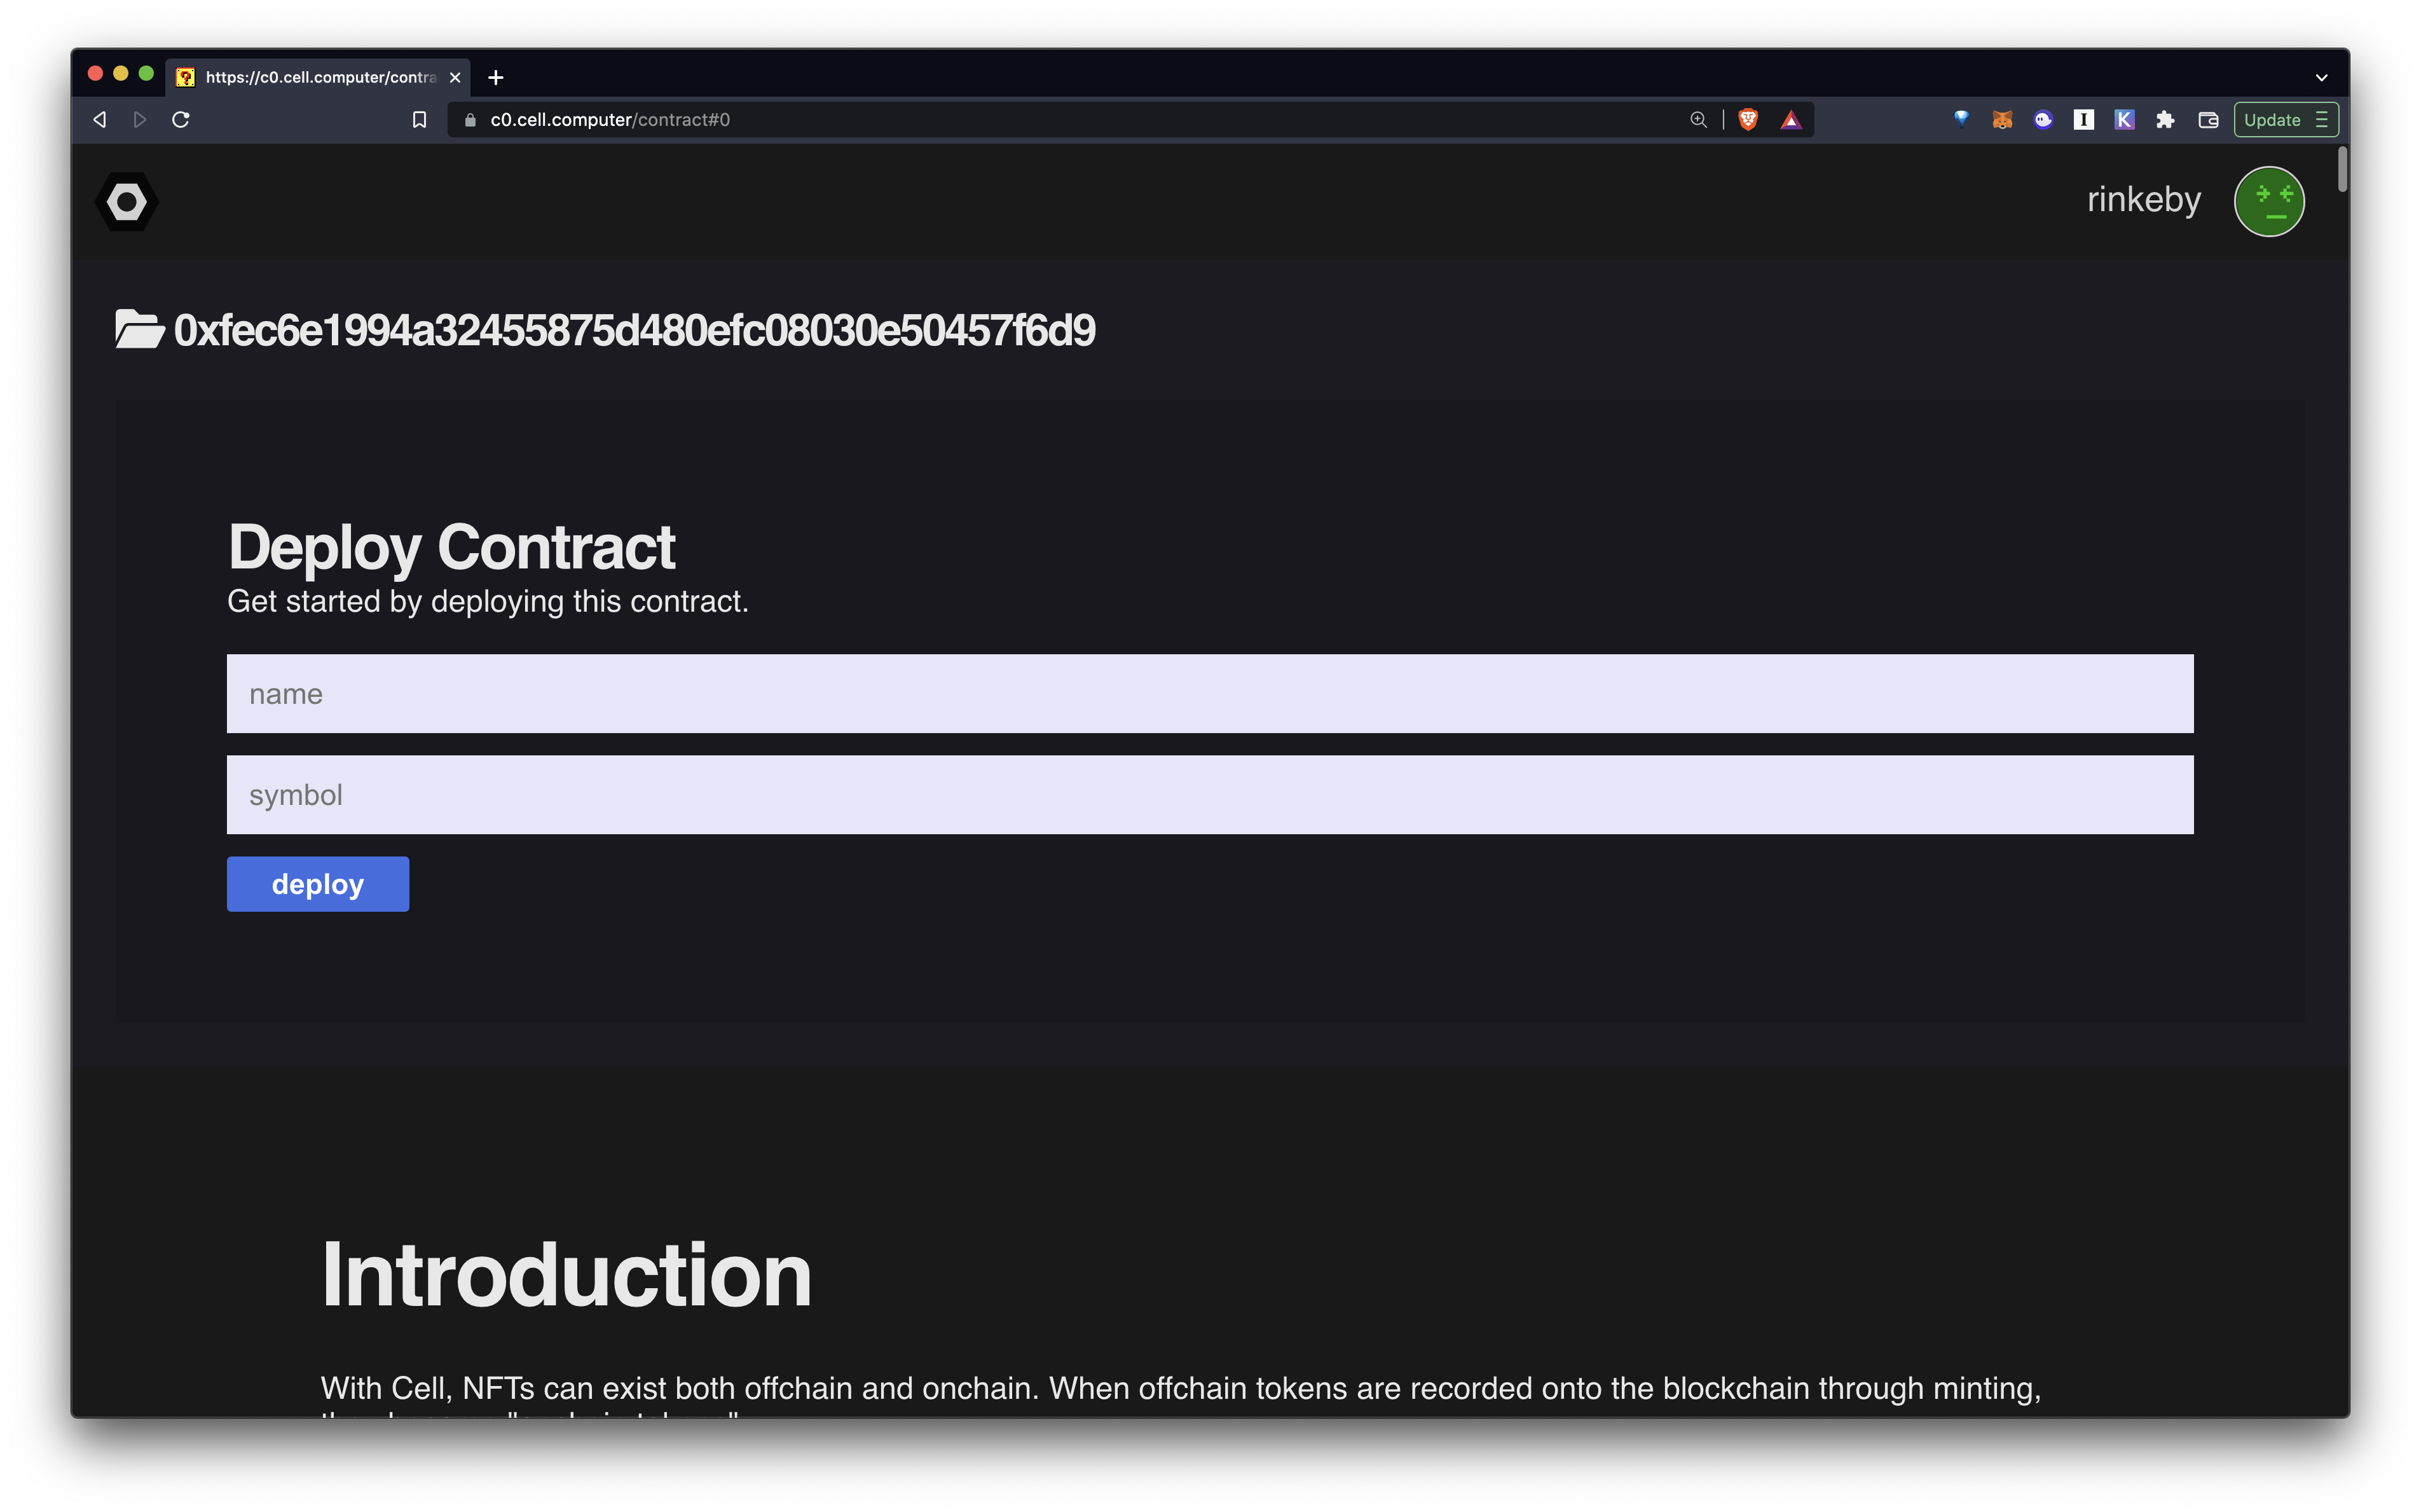
Task: Bookmark this page using the bookmark icon
Action: click(420, 120)
